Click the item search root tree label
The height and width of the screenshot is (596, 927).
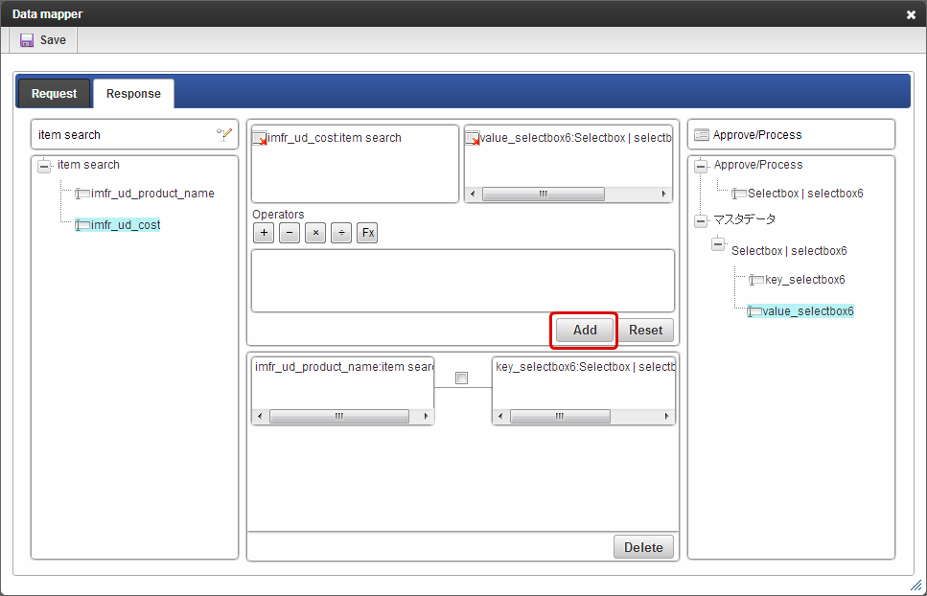click(x=89, y=165)
